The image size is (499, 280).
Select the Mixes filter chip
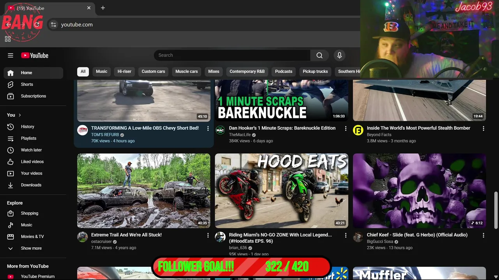pyautogui.click(x=214, y=72)
